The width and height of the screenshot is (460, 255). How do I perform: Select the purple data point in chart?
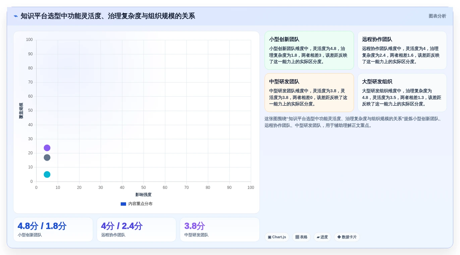pos(47,148)
